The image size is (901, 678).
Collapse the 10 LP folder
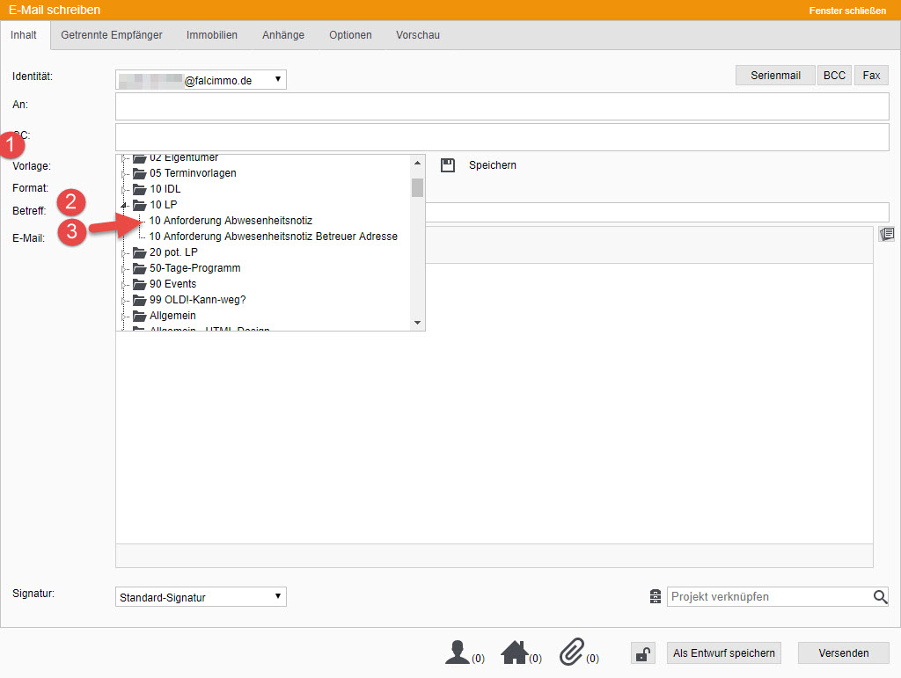coord(124,205)
